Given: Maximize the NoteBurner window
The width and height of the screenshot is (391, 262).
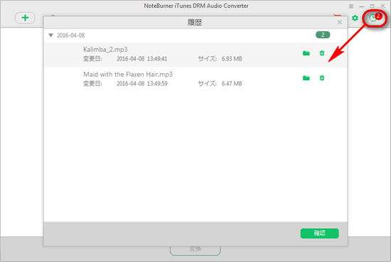Looking at the screenshot, I should (372, 6).
